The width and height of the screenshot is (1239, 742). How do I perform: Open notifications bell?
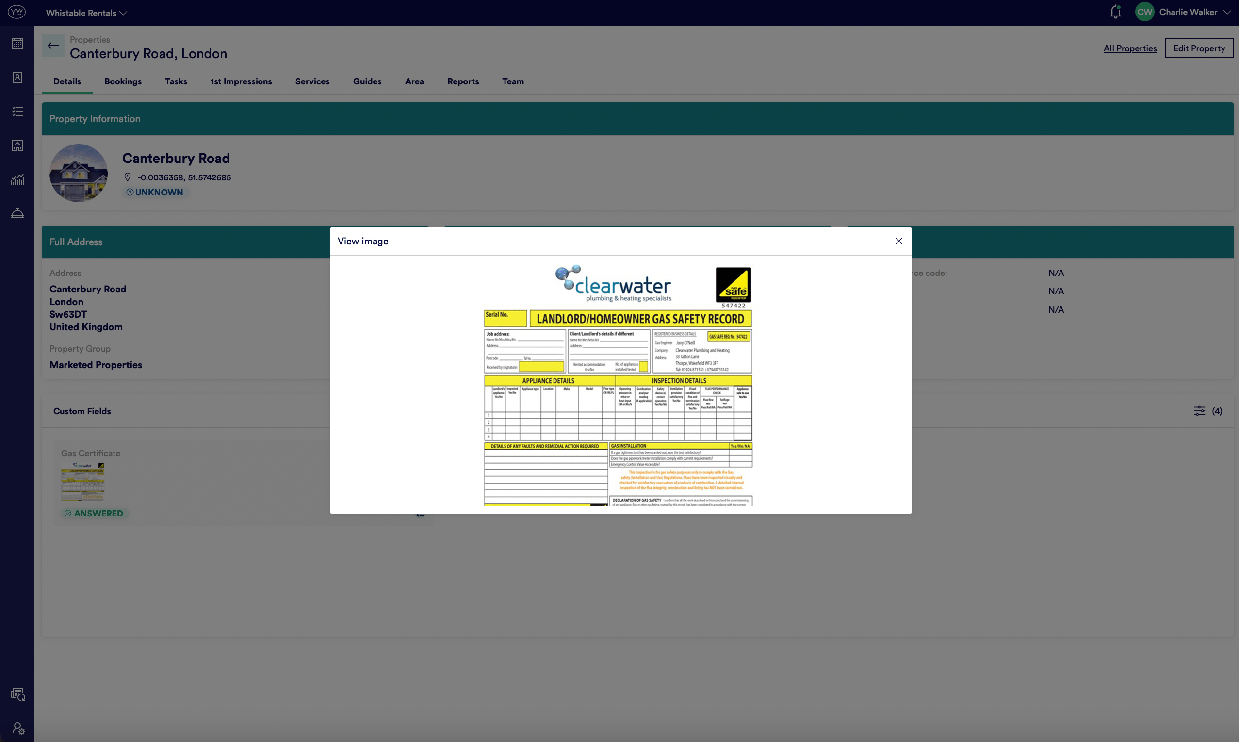click(x=1115, y=12)
